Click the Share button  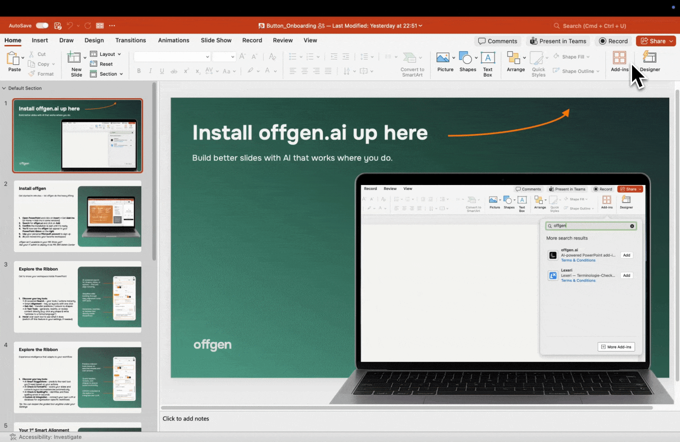655,41
